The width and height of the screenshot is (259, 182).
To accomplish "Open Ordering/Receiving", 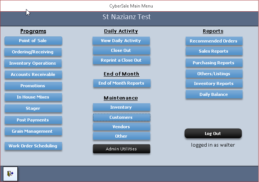I will click(x=33, y=52).
